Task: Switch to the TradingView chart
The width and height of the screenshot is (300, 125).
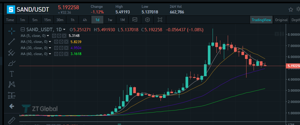Action: tap(261, 20)
